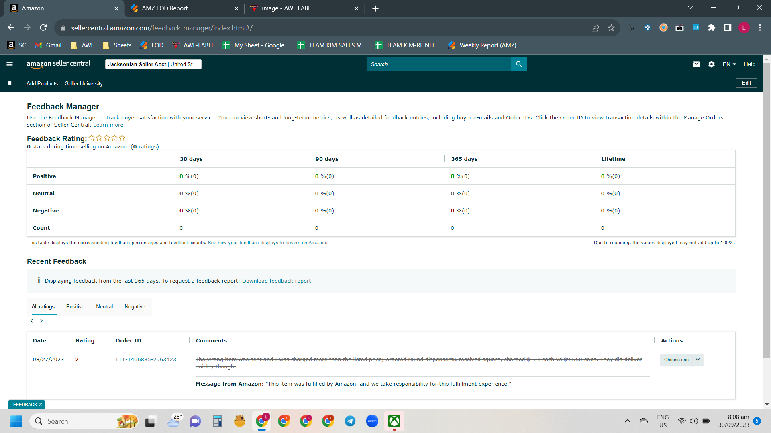Click the FBA extension icon
This screenshot has width=771, height=433.
click(x=696, y=28)
